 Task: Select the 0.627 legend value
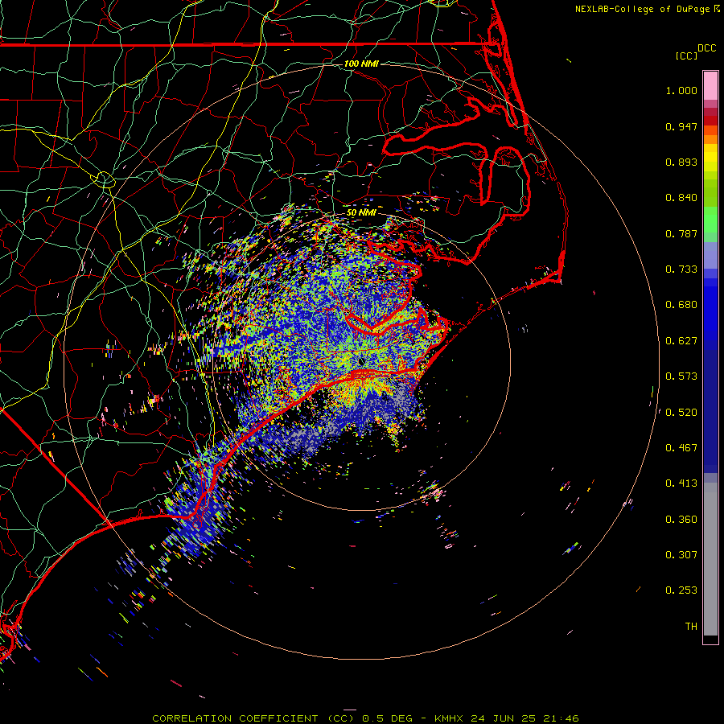click(681, 341)
